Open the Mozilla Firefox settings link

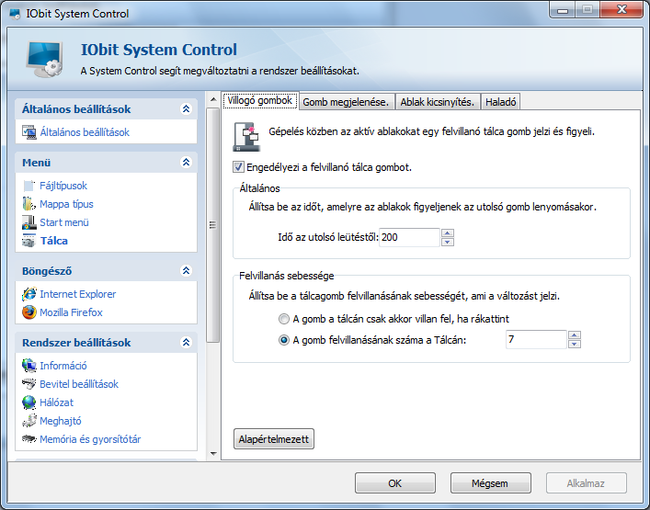click(x=71, y=312)
